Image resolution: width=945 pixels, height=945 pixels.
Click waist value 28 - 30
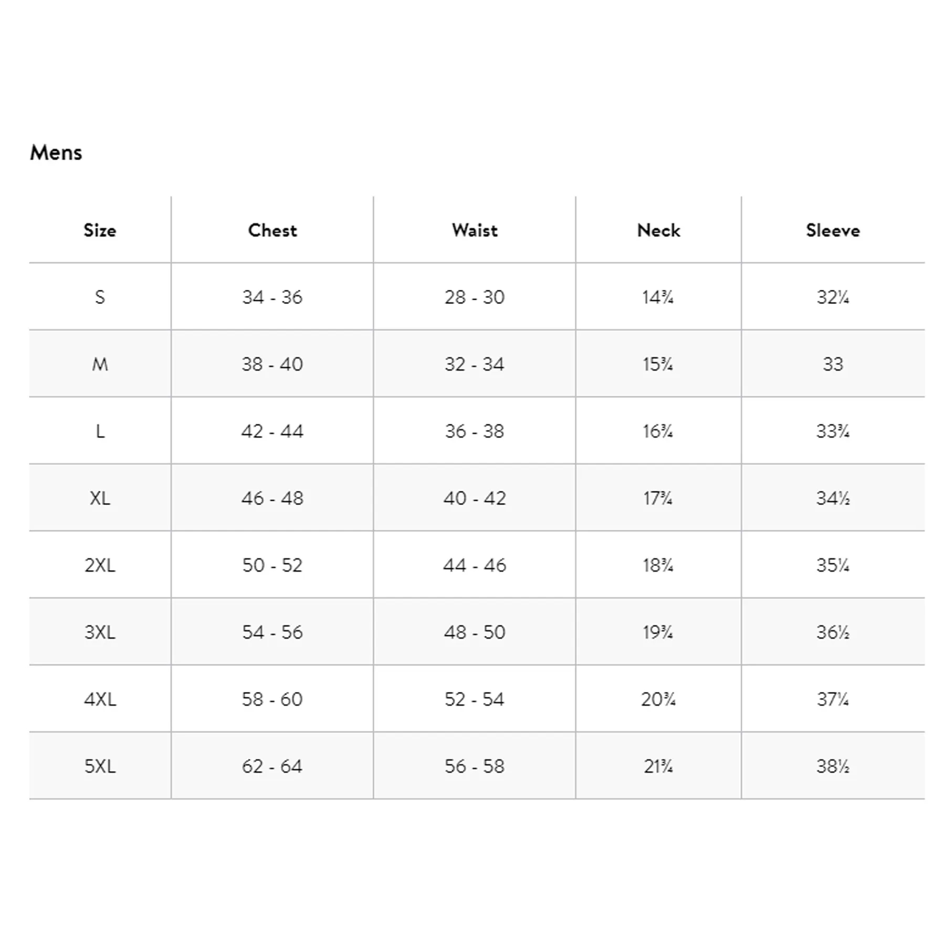point(475,297)
